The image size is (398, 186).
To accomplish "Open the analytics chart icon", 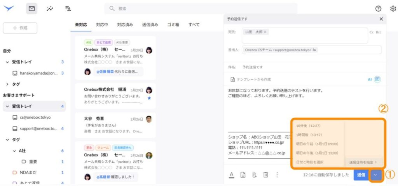I will 50,9.
